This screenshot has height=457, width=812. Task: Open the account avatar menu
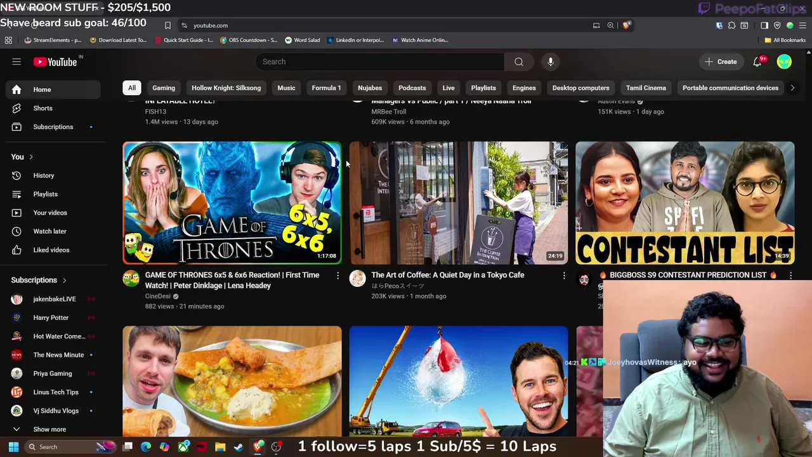click(784, 62)
